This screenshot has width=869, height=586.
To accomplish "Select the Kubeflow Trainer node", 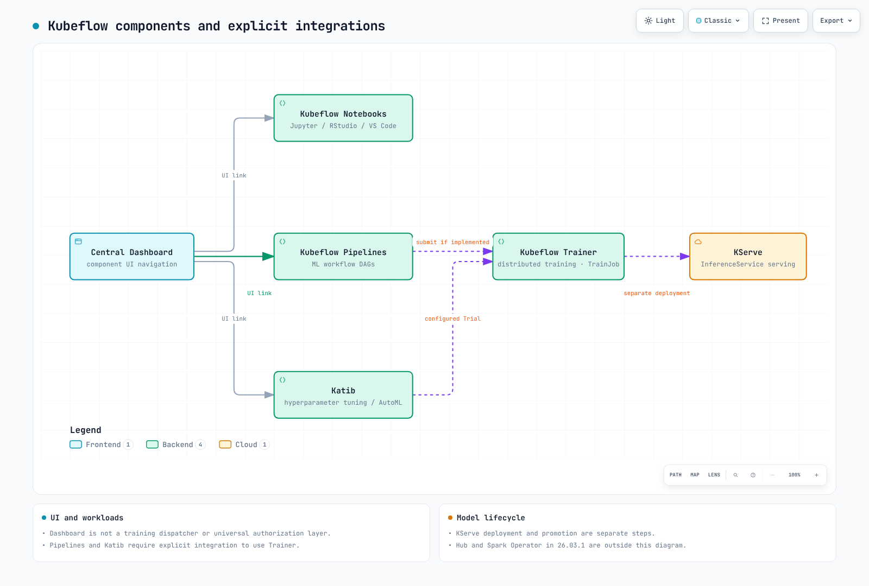I will [x=558, y=257].
